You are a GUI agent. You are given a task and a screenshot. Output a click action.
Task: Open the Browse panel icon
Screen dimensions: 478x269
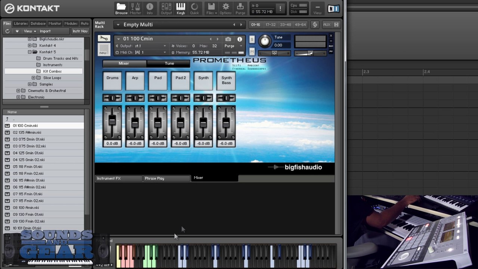pos(121,8)
